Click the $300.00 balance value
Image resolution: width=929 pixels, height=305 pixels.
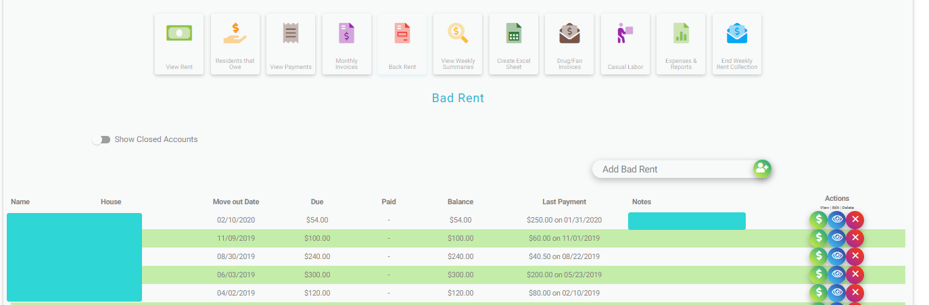click(460, 275)
